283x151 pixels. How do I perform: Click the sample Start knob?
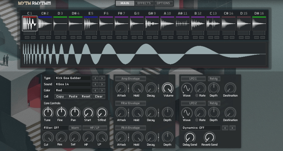pos(88,112)
